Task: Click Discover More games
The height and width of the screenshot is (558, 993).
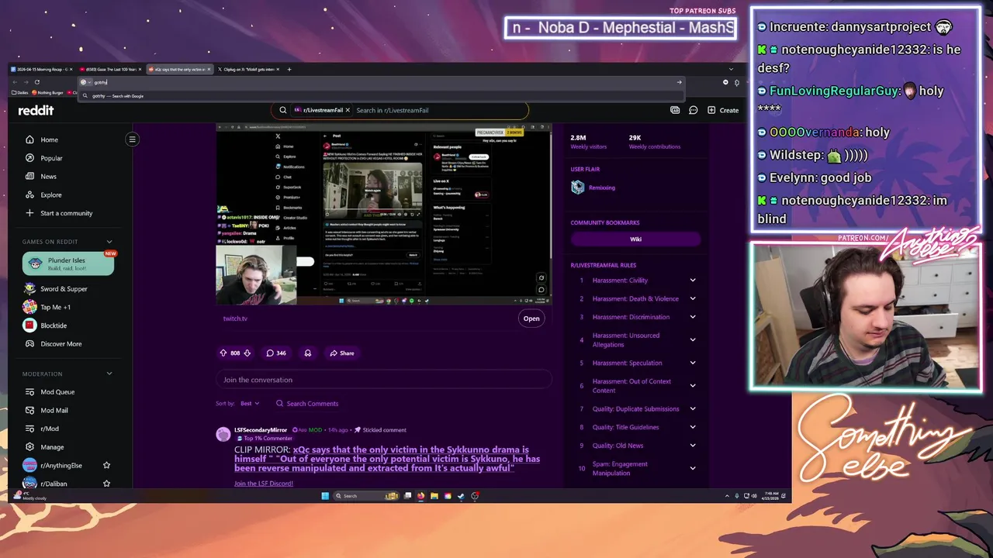Action: point(61,344)
